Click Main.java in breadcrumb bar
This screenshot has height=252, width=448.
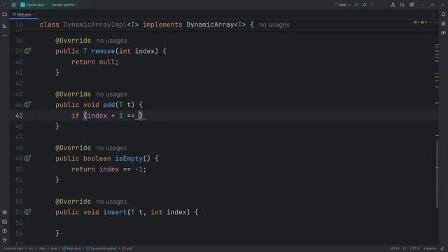pyautogui.click(x=71, y=248)
